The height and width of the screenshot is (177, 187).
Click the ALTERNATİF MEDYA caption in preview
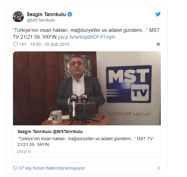click(x=129, y=114)
